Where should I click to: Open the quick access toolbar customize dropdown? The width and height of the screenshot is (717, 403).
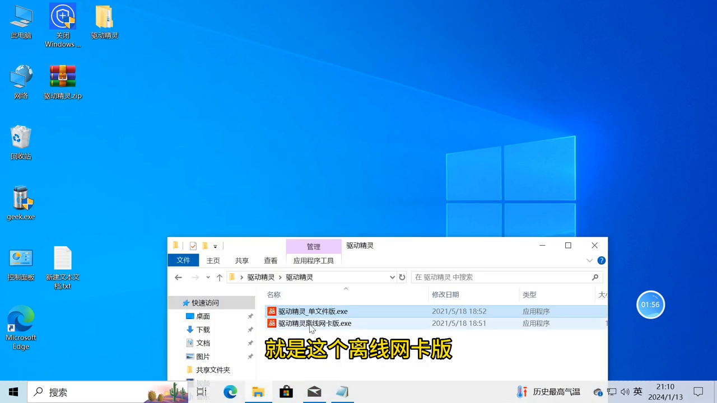[215, 246]
